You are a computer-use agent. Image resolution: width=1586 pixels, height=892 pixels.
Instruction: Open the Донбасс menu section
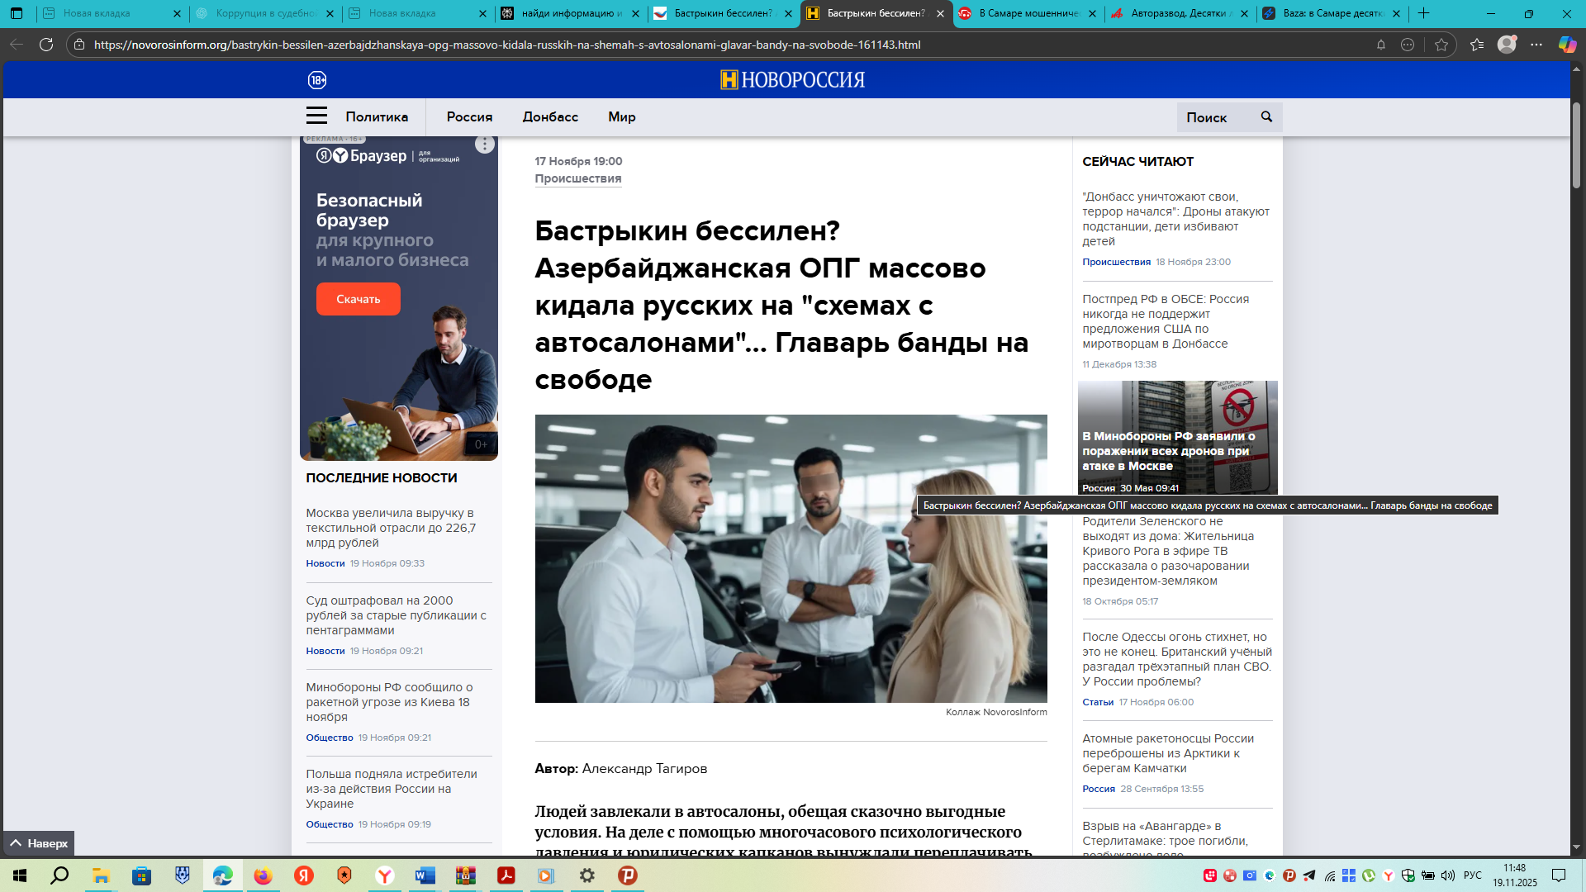(550, 117)
